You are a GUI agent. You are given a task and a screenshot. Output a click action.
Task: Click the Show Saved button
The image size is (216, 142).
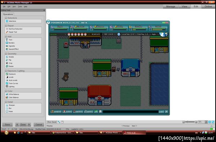[52, 122]
